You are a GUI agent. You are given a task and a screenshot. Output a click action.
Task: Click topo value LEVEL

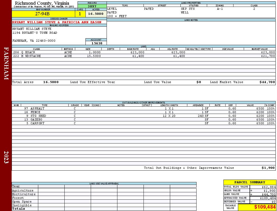(112, 9)
